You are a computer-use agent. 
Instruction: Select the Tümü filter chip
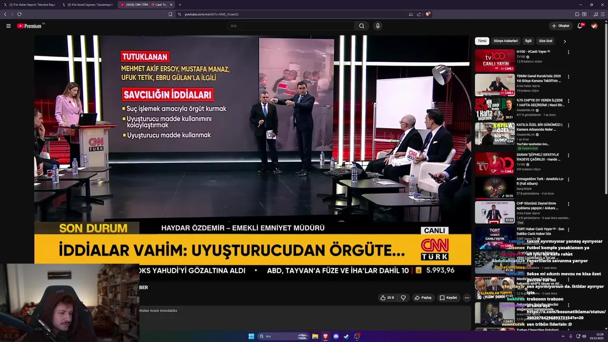click(x=482, y=41)
